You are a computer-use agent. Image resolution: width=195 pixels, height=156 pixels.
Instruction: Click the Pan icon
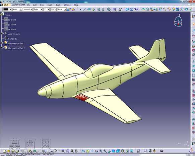[x=92, y=151]
